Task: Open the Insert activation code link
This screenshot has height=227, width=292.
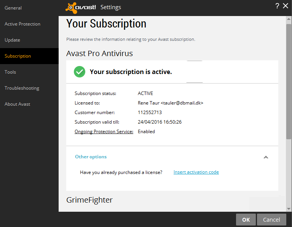Action: (196, 172)
